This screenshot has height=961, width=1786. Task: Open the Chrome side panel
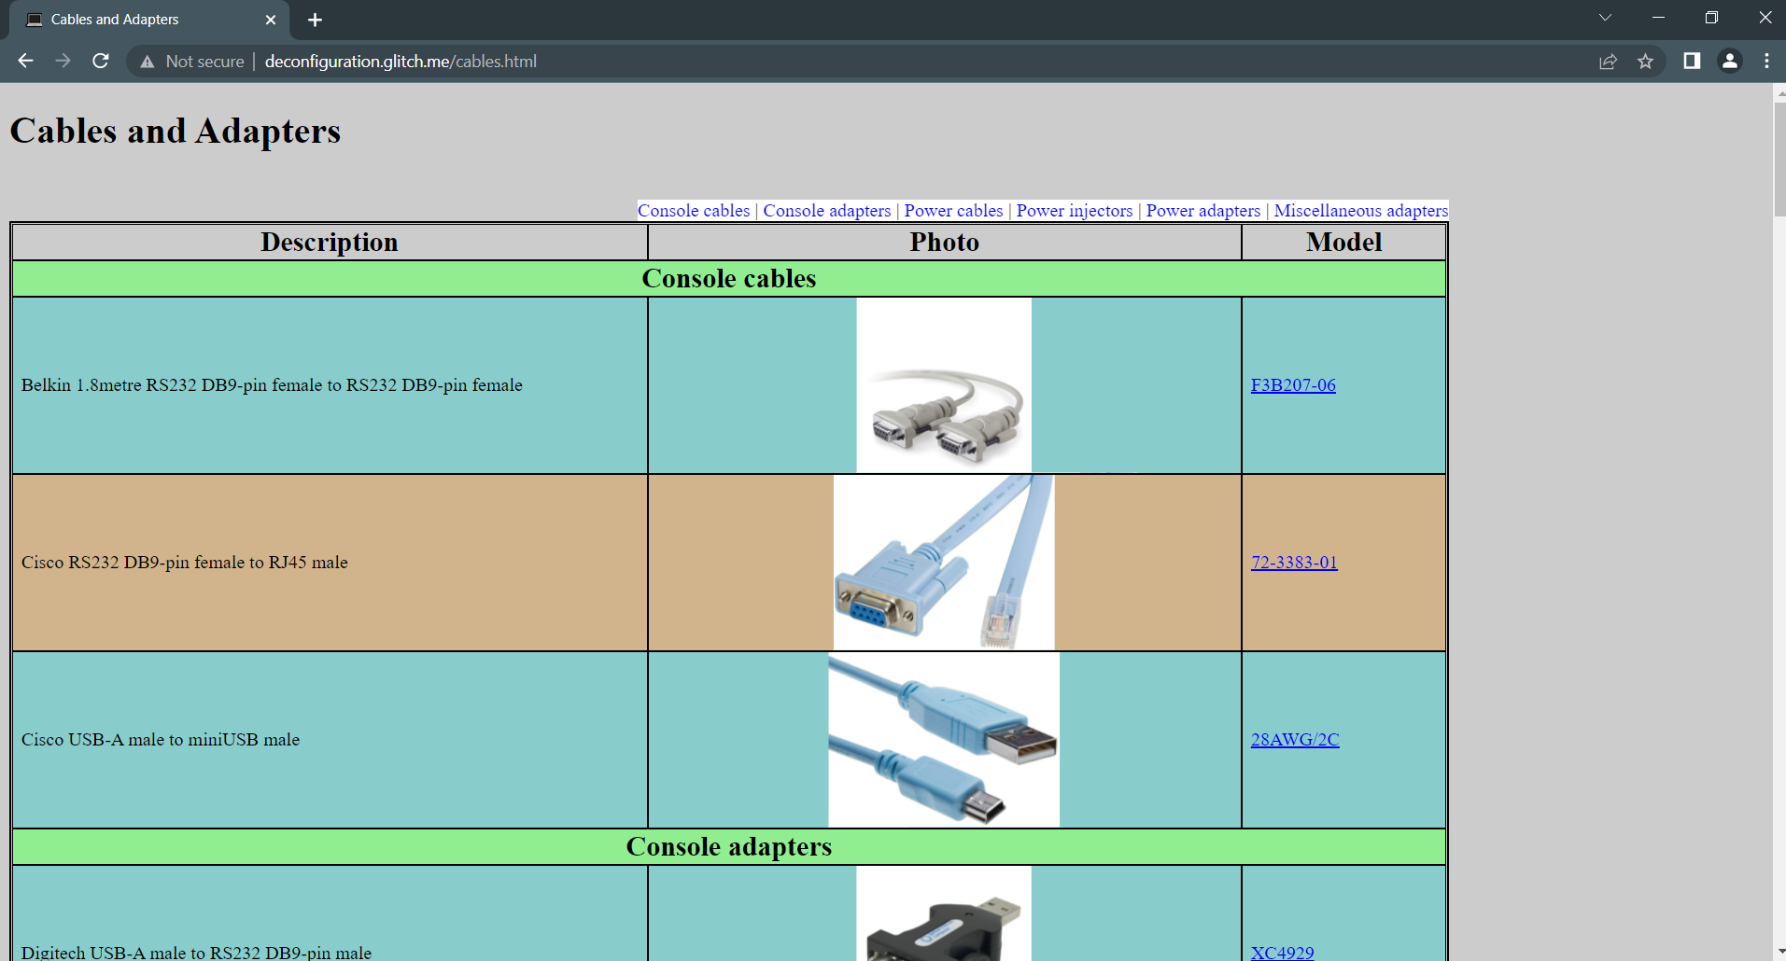[x=1691, y=62]
